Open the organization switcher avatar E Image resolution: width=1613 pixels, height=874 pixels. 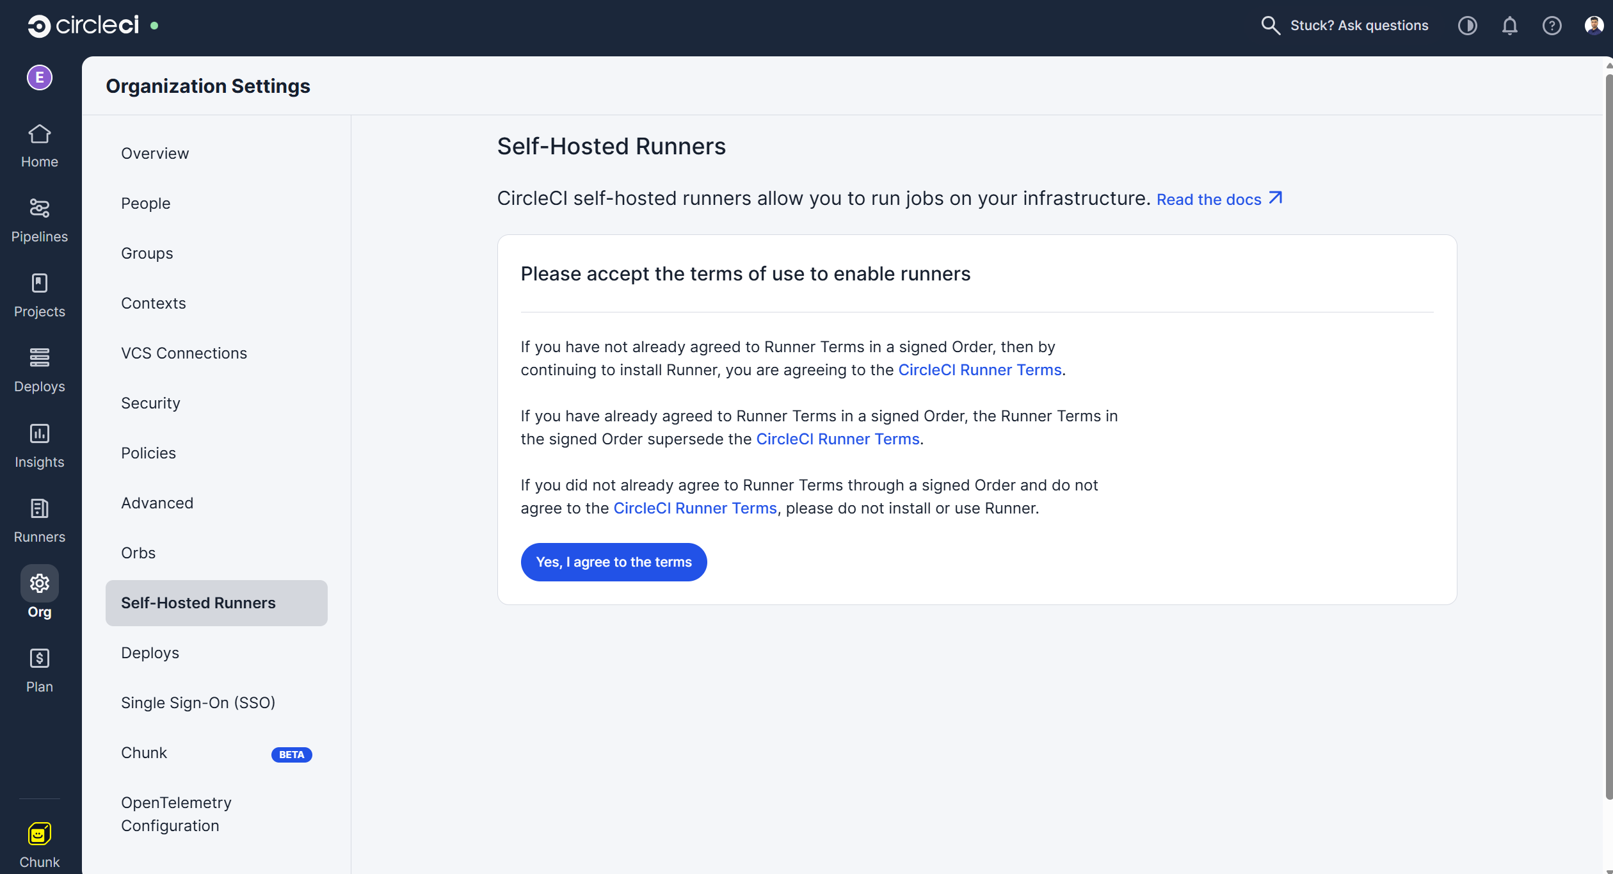40,77
